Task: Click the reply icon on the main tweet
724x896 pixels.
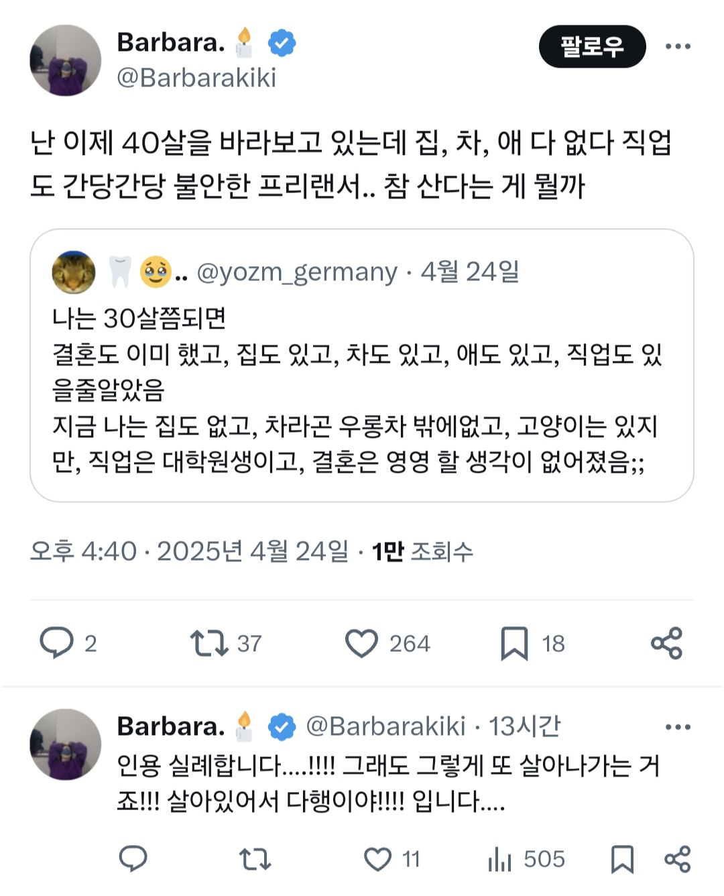Action: click(x=56, y=642)
